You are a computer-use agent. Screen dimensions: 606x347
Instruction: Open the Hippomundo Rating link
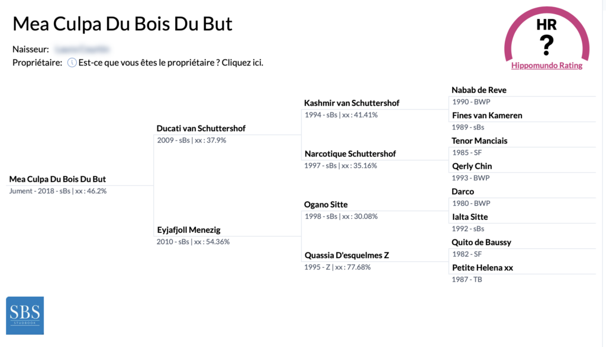pos(546,66)
